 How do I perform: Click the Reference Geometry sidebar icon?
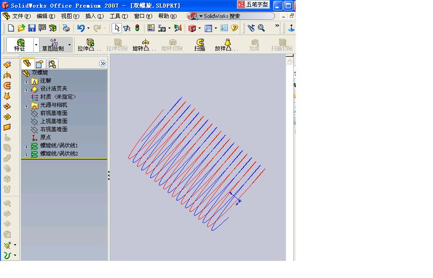point(7,245)
